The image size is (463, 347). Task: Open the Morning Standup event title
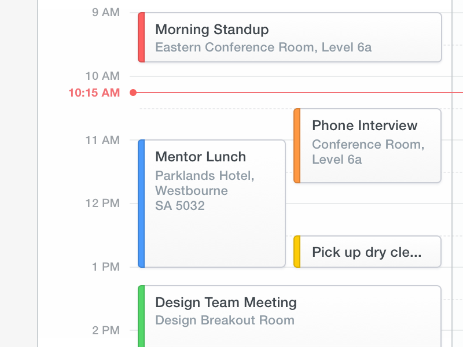pyautogui.click(x=212, y=29)
